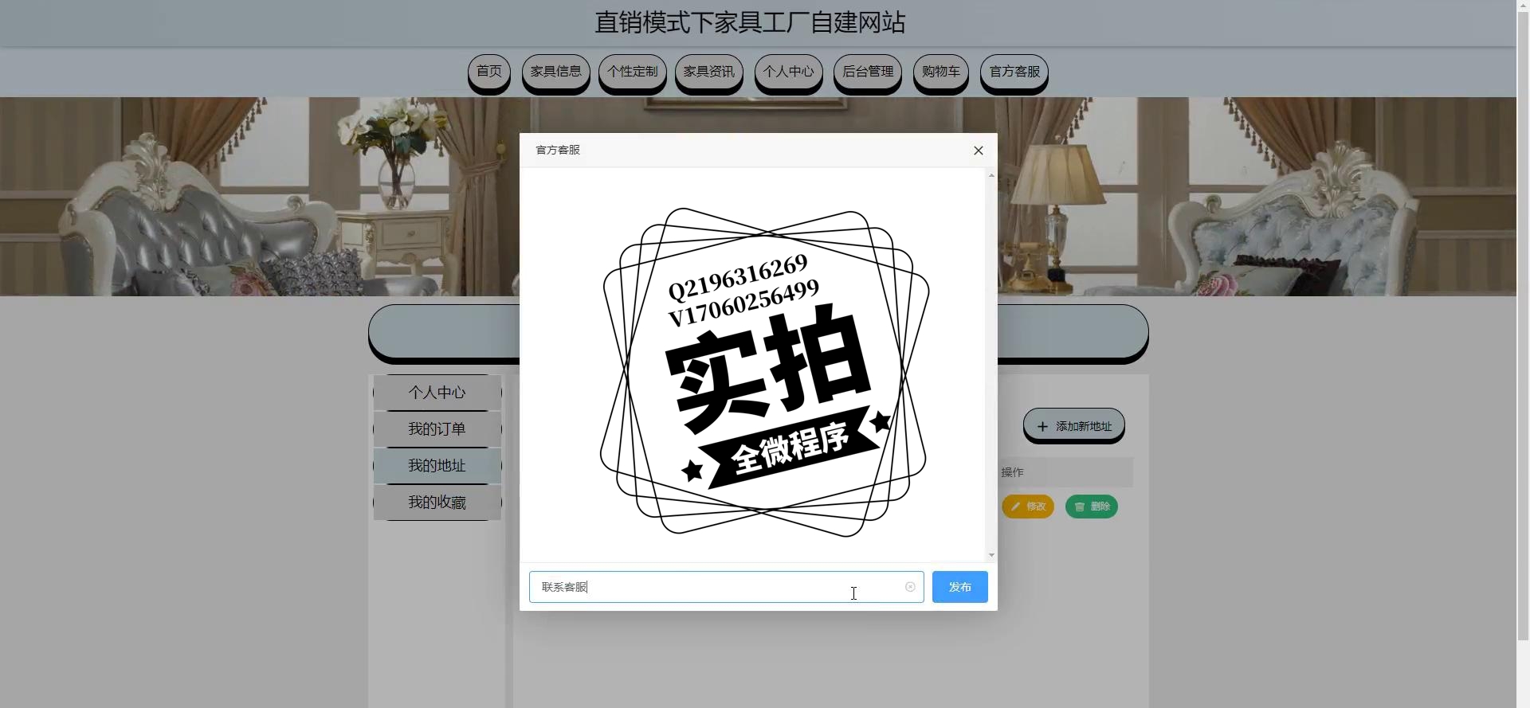The width and height of the screenshot is (1530, 708).
Task: Click the 发布 button
Action: (960, 587)
